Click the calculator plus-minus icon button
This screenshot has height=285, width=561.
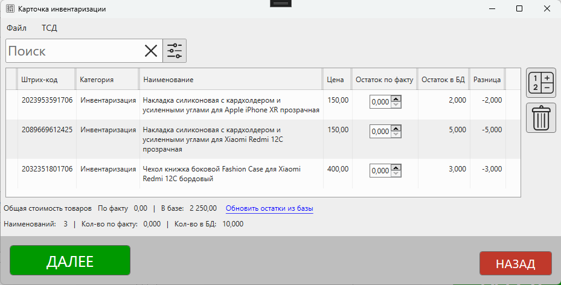coord(540,83)
